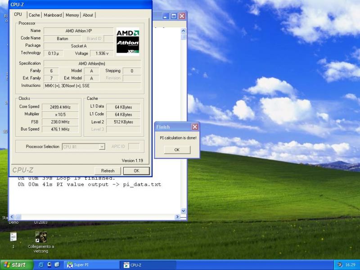This screenshot has height=270, width=360.
Task: Click the Voltage value 1.936 v
Action: 102,54
